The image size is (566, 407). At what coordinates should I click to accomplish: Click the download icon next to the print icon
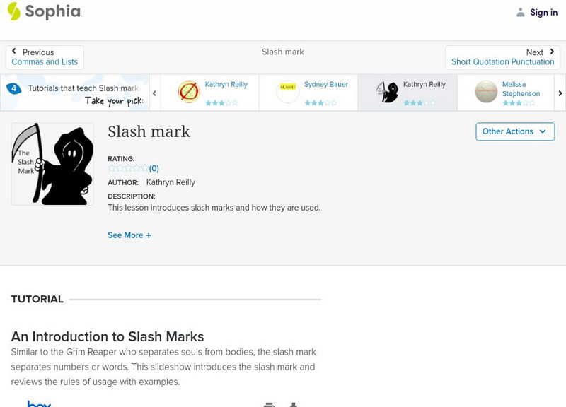293,405
